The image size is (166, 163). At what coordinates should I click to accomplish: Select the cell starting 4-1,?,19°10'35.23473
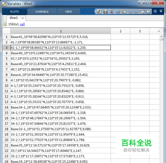(x=61, y=86)
